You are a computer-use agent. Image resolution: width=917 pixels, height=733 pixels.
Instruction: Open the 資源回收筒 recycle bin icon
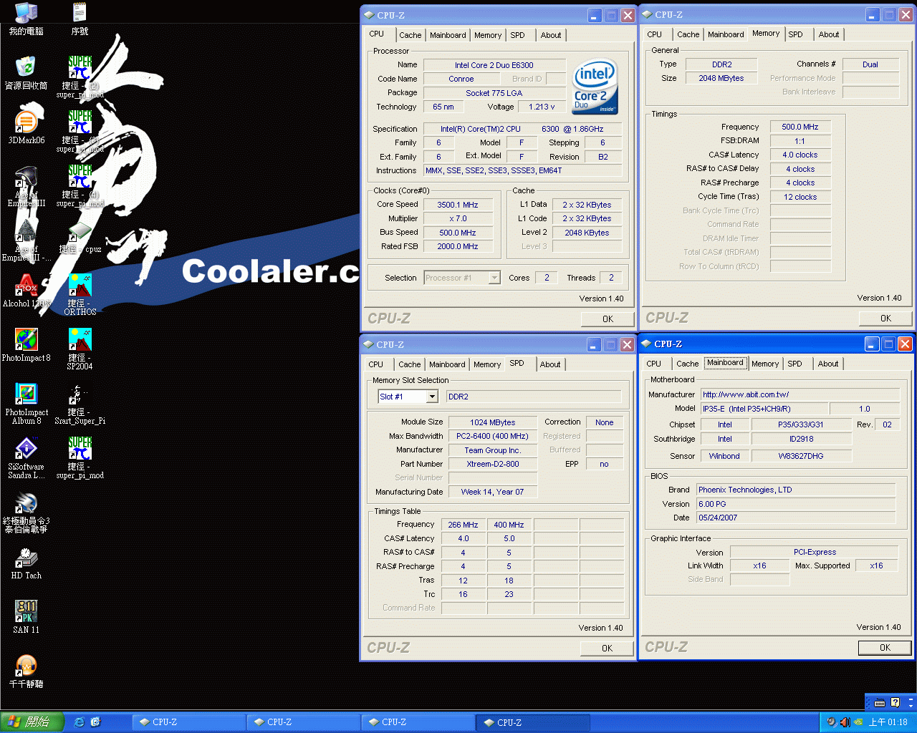(x=26, y=73)
